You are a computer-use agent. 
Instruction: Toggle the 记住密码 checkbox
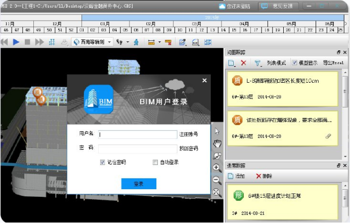(103, 162)
